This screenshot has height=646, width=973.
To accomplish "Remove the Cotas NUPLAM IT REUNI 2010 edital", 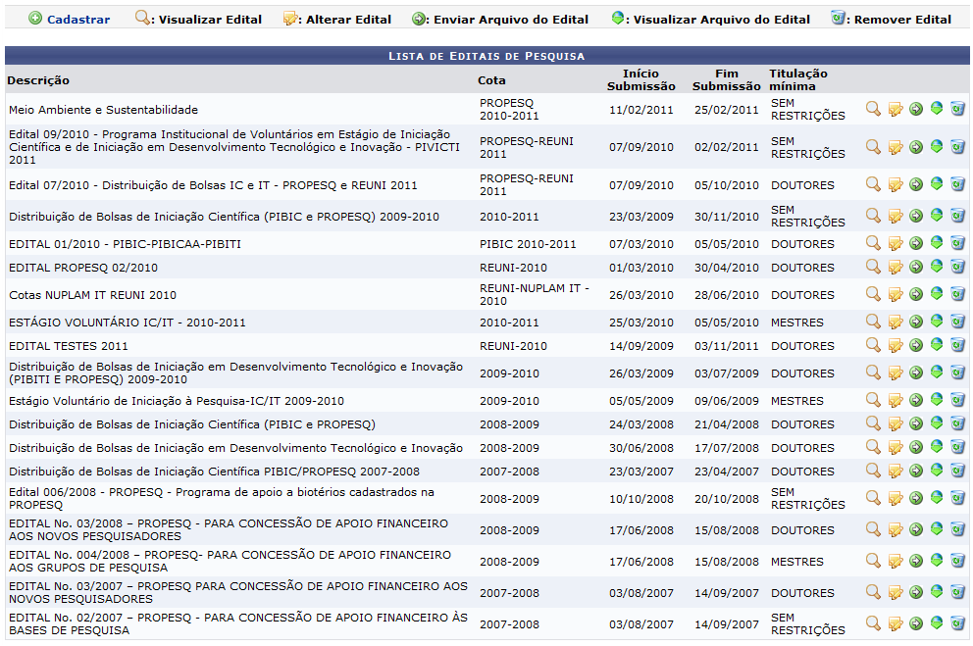I will click(x=957, y=293).
